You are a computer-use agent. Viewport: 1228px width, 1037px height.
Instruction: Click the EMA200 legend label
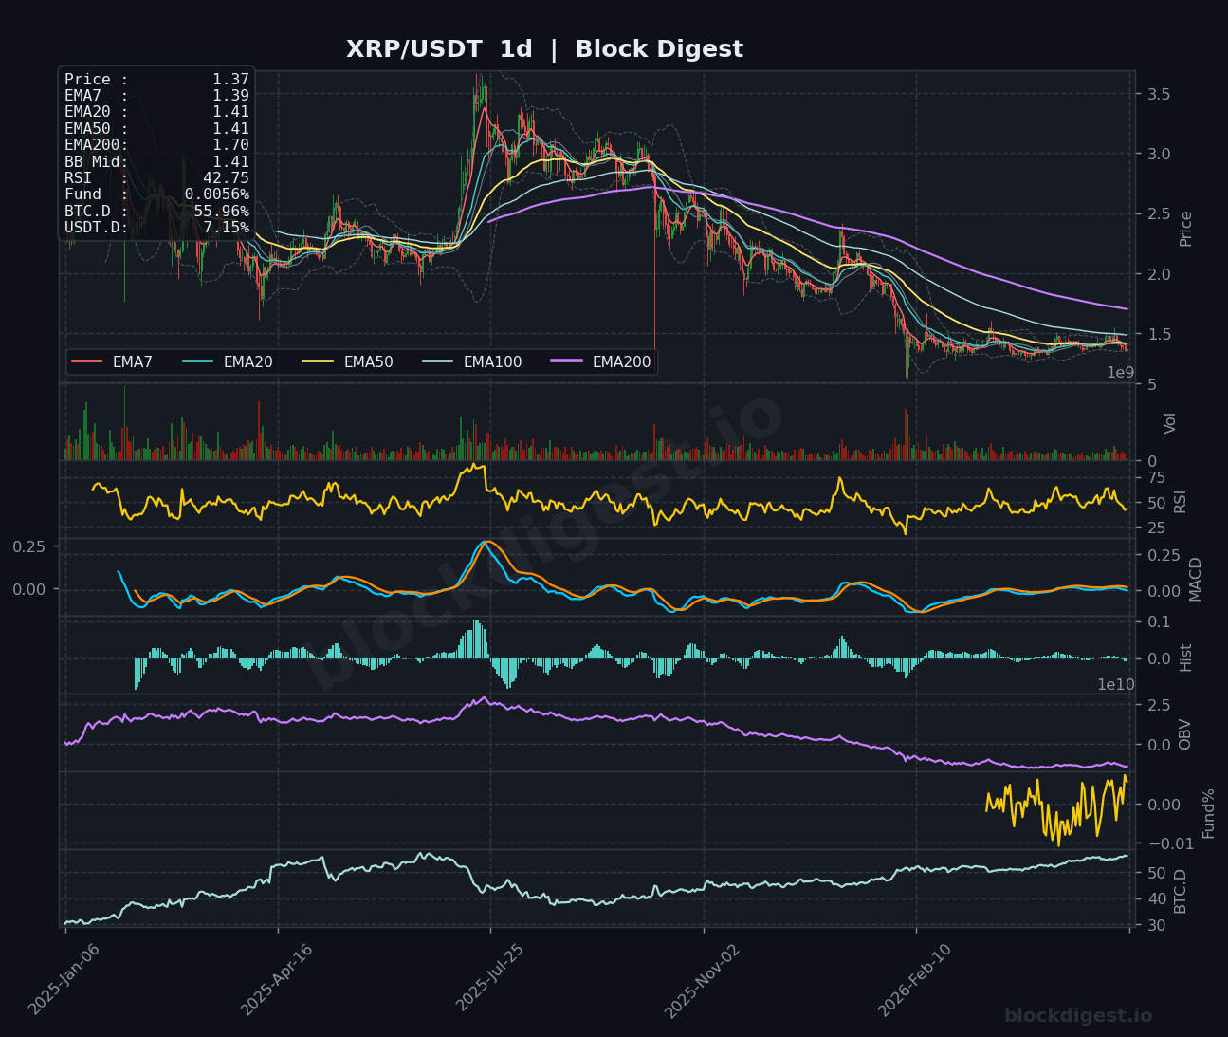pos(621,361)
